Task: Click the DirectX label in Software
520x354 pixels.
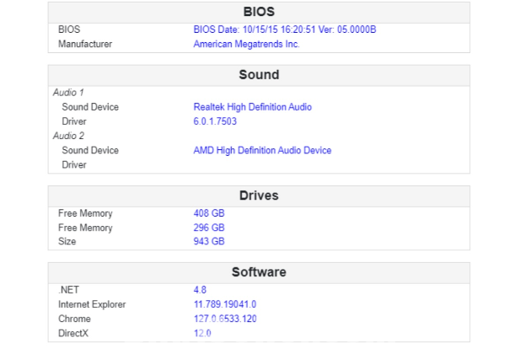Action: coord(73,333)
